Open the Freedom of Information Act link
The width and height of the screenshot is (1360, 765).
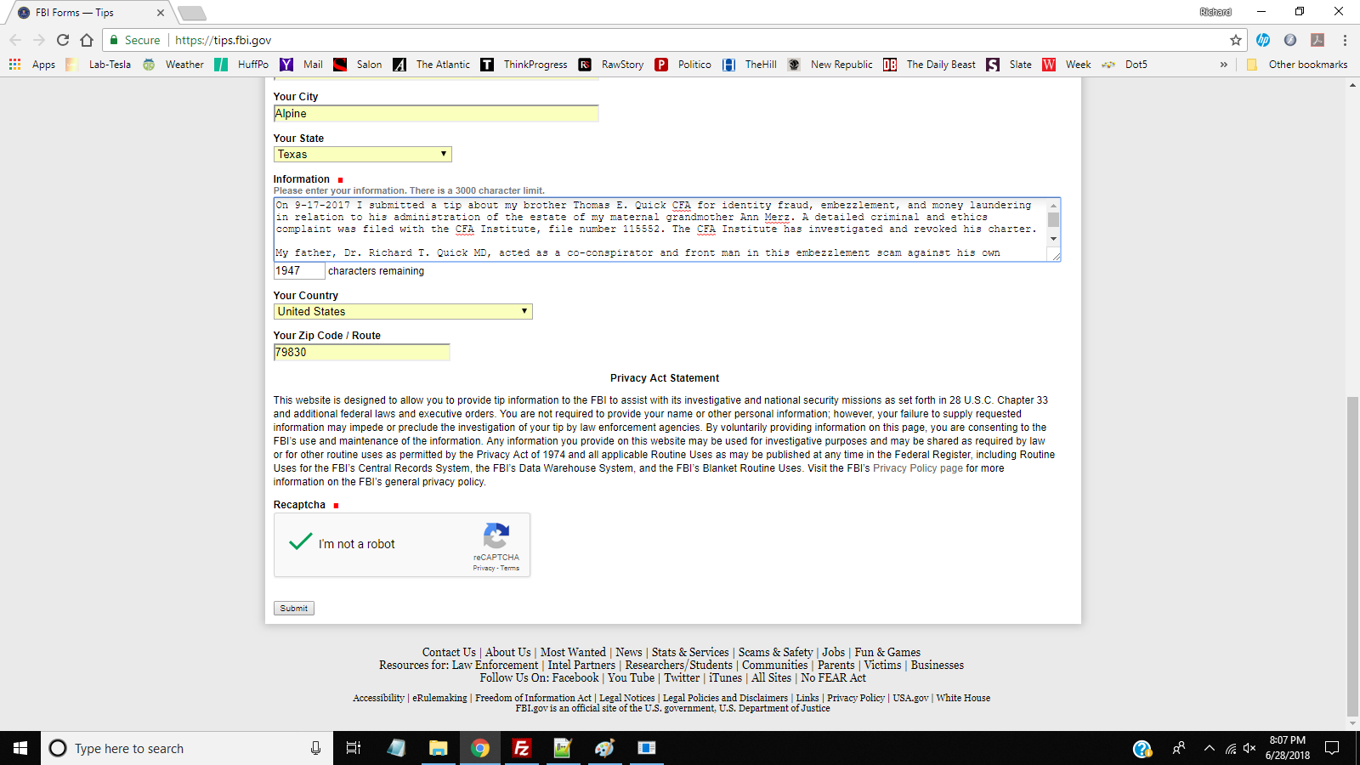point(533,698)
